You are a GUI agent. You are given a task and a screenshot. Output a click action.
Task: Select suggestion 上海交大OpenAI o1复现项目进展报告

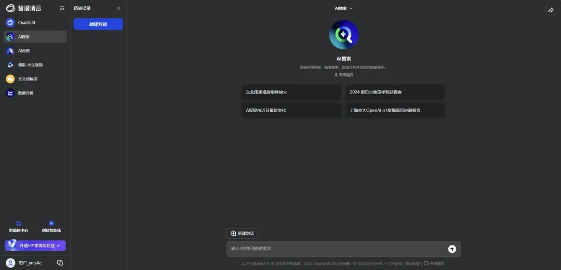click(395, 111)
